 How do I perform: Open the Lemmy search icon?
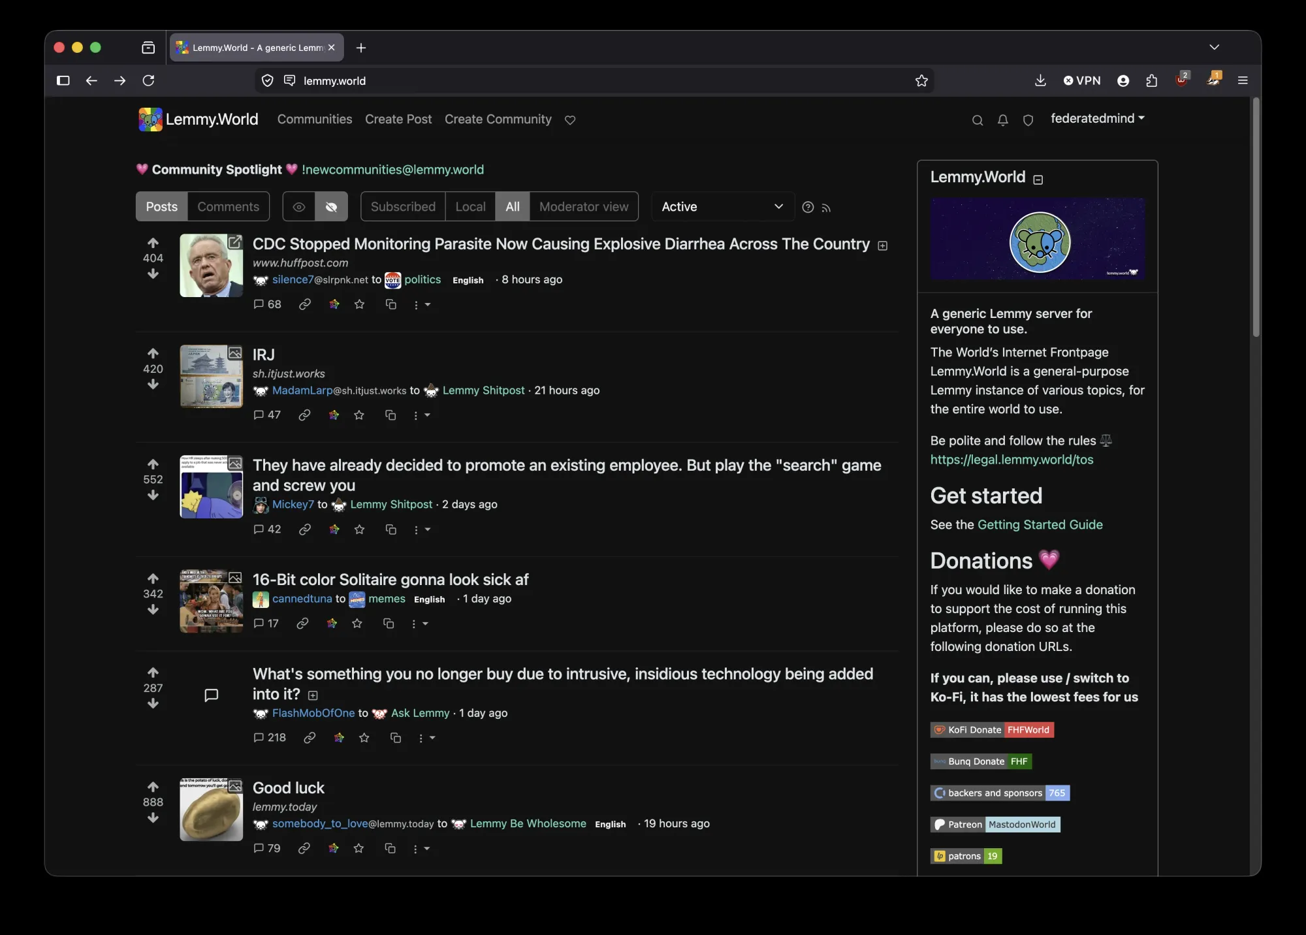pos(978,120)
